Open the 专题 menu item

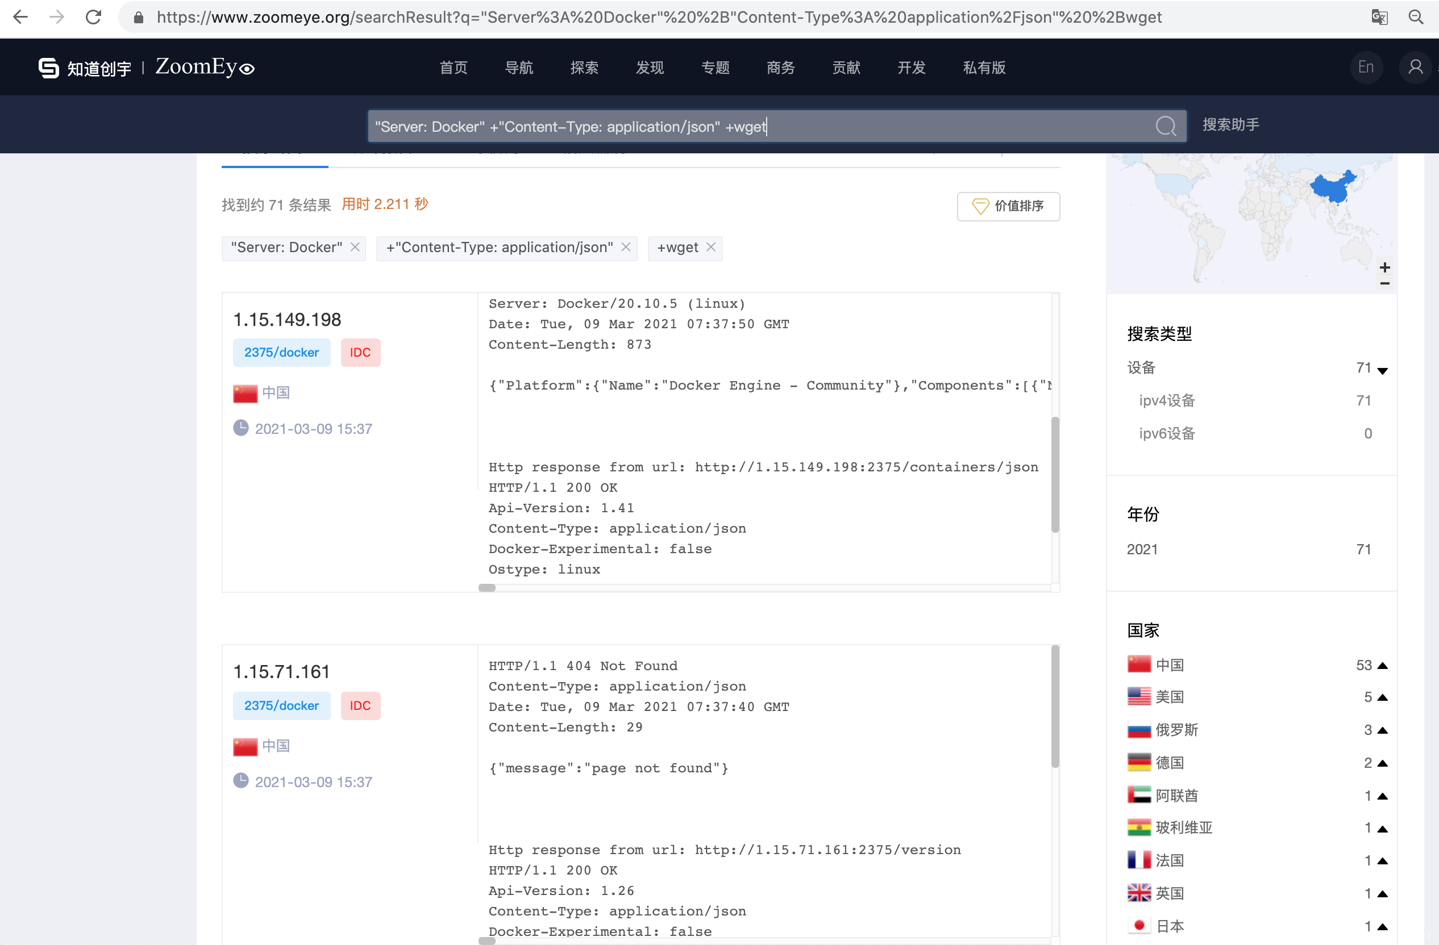(716, 68)
